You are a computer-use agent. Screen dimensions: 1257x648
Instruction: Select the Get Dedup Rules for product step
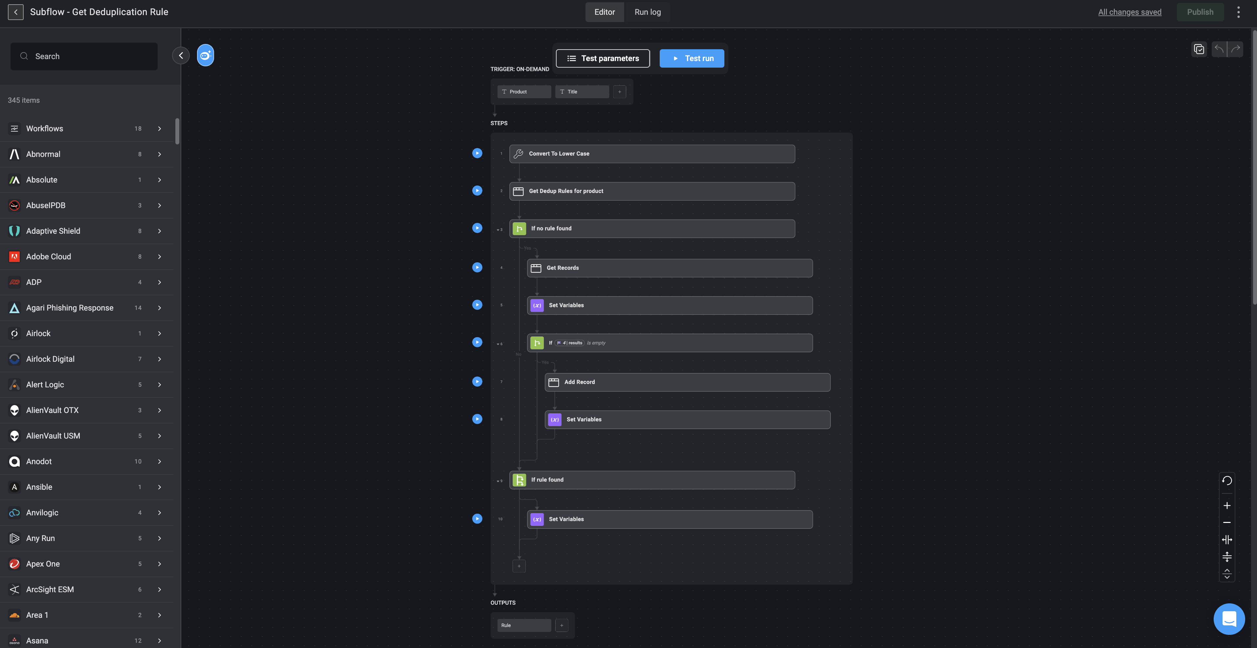click(652, 191)
